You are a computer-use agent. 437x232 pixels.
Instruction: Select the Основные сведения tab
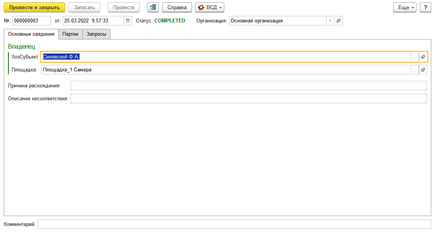pyautogui.click(x=31, y=34)
